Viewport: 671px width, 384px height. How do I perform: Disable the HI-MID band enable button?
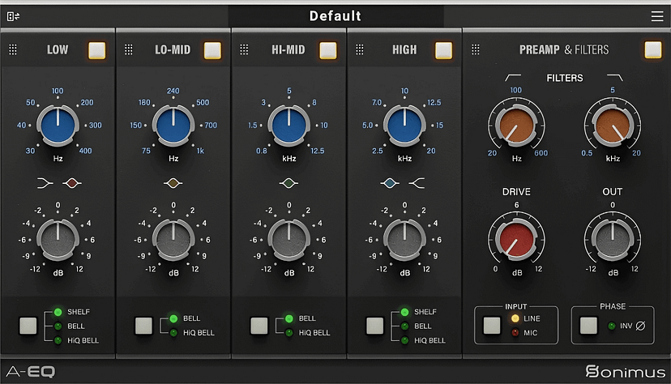[328, 50]
